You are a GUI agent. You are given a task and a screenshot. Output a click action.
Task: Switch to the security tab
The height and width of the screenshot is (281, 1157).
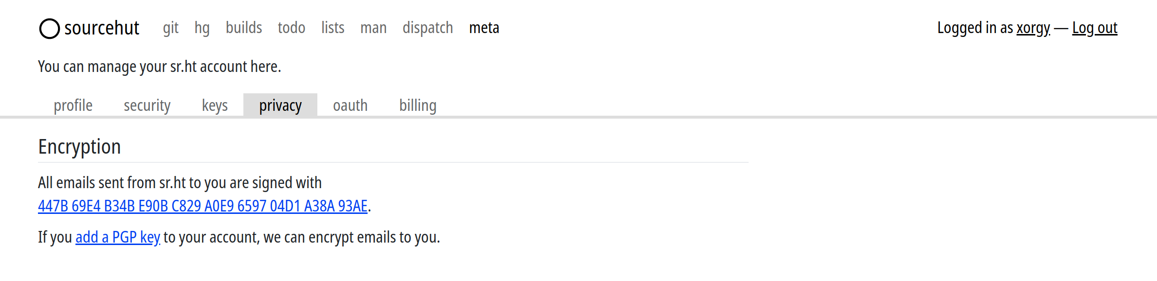click(147, 105)
